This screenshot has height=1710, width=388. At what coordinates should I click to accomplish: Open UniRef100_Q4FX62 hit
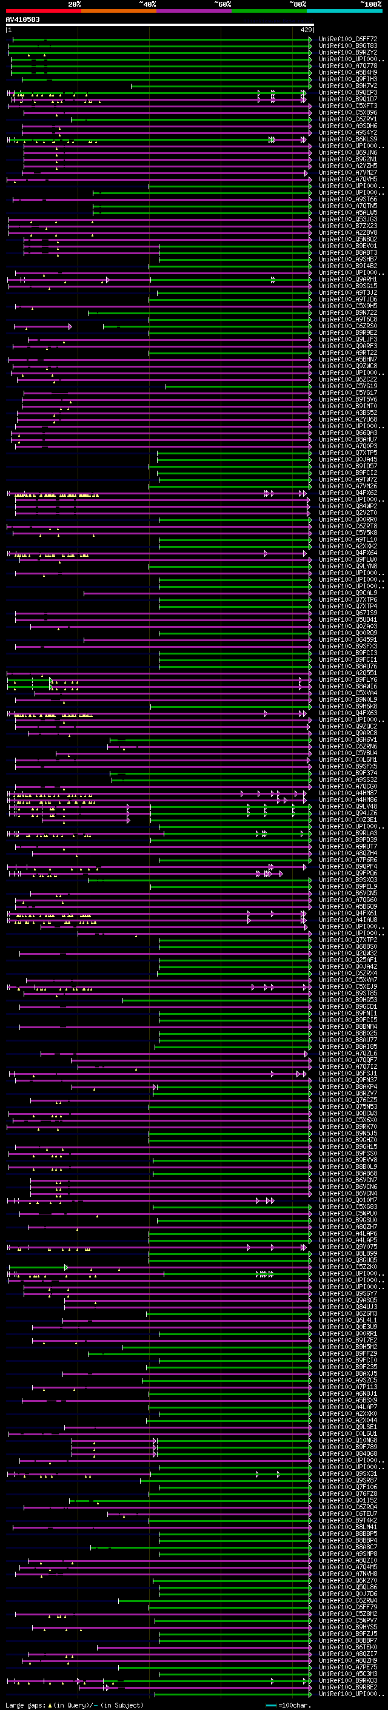347,493
